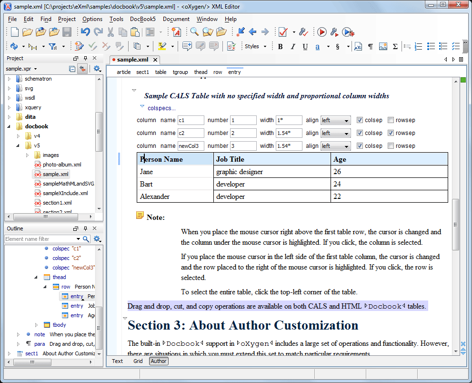Select colspec "newCol3" in Outline
The width and height of the screenshot is (472, 383).
tap(73, 268)
